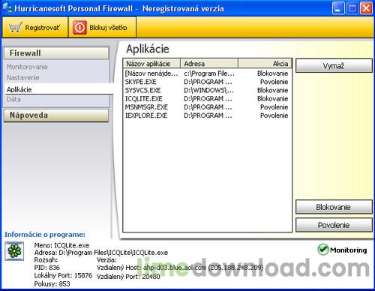Sort by Akcia column header
This screenshot has width=375, height=291.
tap(265, 64)
